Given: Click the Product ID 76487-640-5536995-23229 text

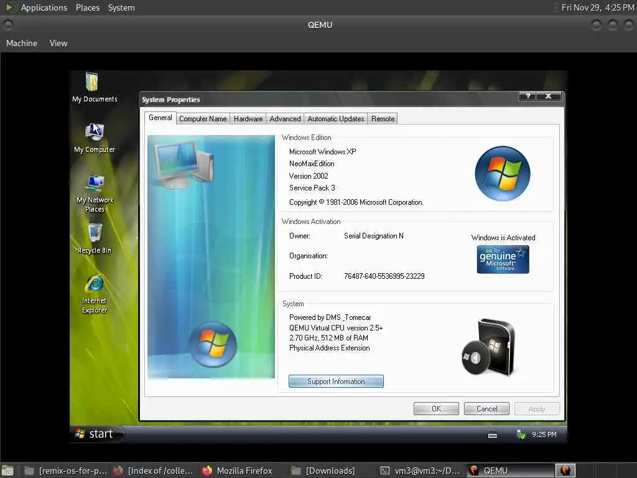Looking at the screenshot, I should click(x=384, y=276).
